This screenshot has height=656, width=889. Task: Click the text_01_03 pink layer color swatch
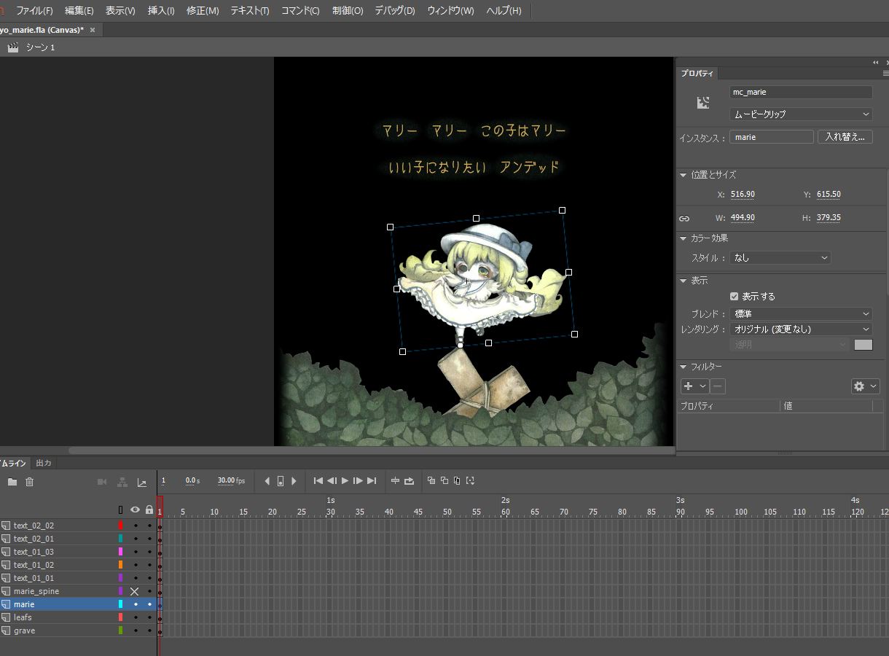coord(120,552)
